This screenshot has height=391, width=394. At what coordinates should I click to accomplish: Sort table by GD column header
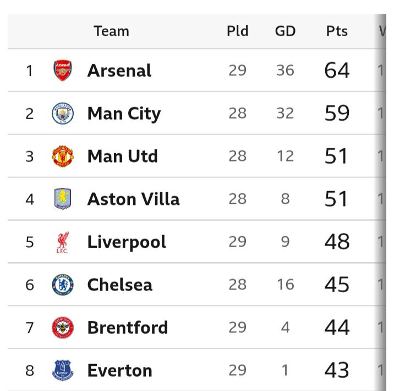pyautogui.click(x=285, y=31)
